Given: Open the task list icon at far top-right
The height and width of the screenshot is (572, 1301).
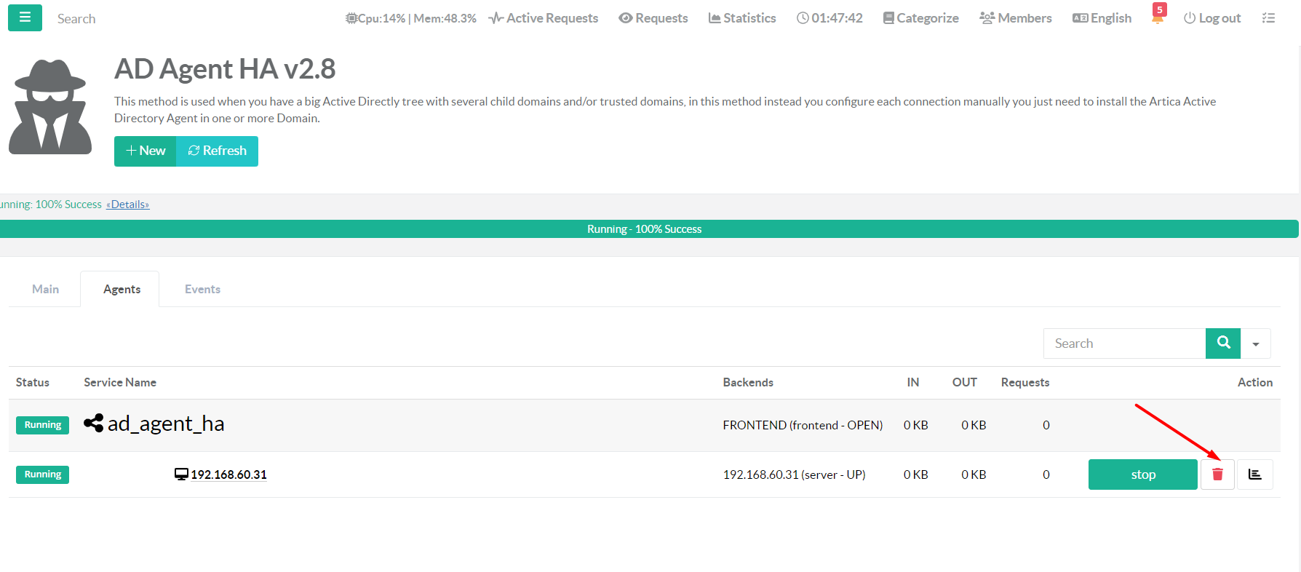Looking at the screenshot, I should pyautogui.click(x=1268, y=18).
